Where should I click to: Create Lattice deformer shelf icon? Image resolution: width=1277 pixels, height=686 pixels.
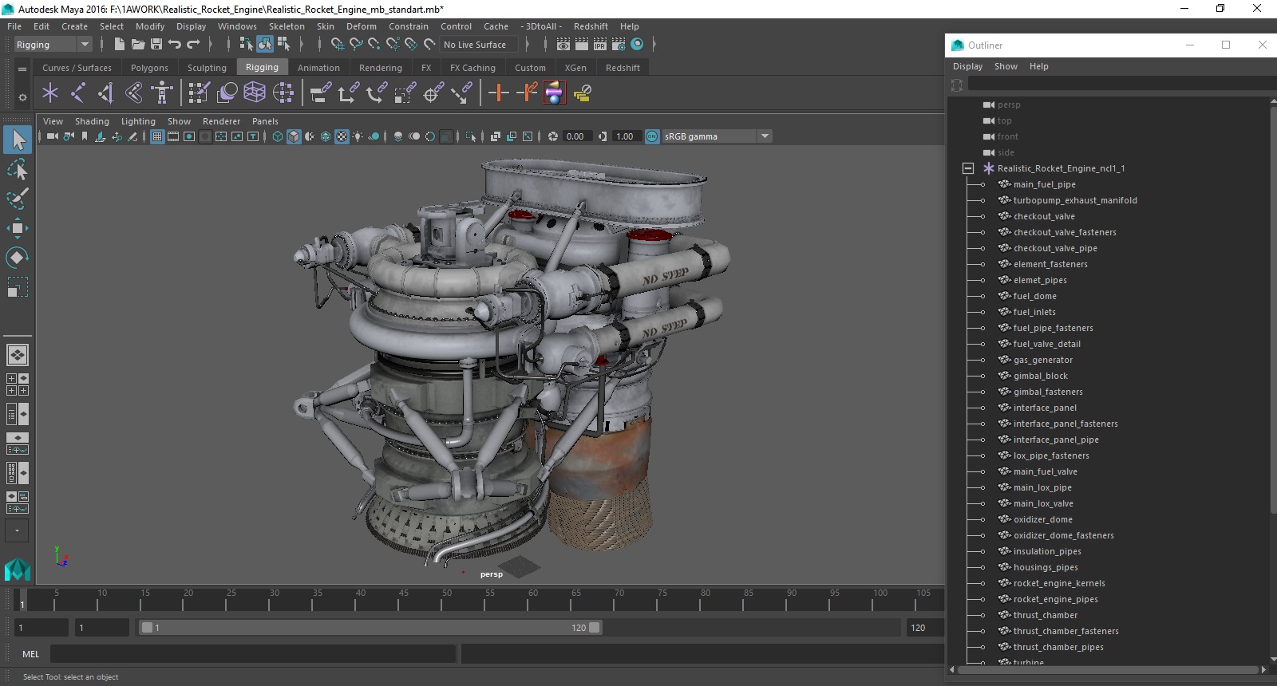(255, 93)
